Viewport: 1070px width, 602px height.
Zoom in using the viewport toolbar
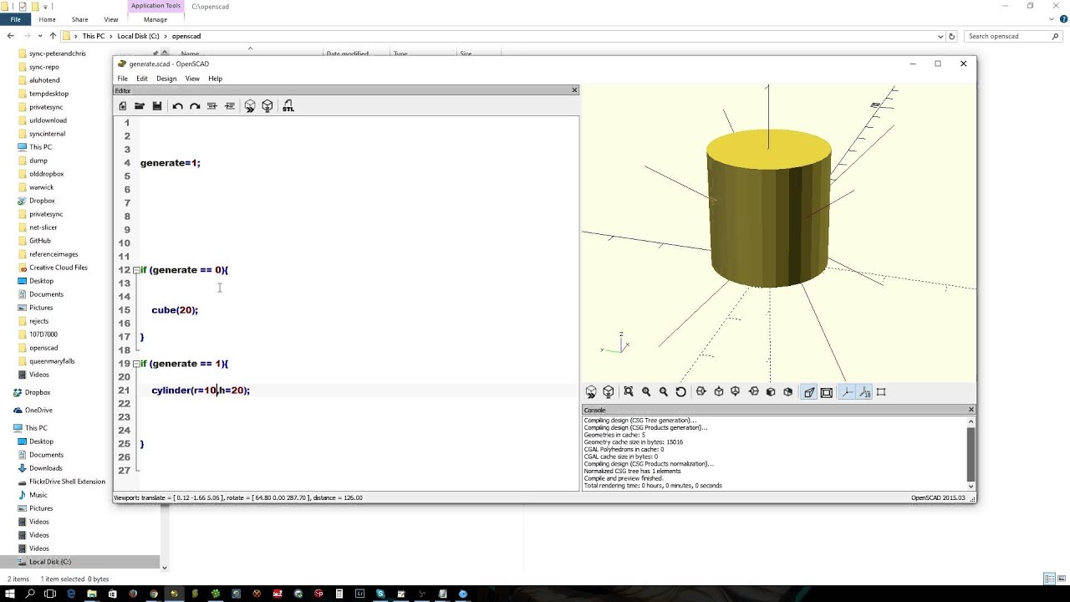click(646, 392)
